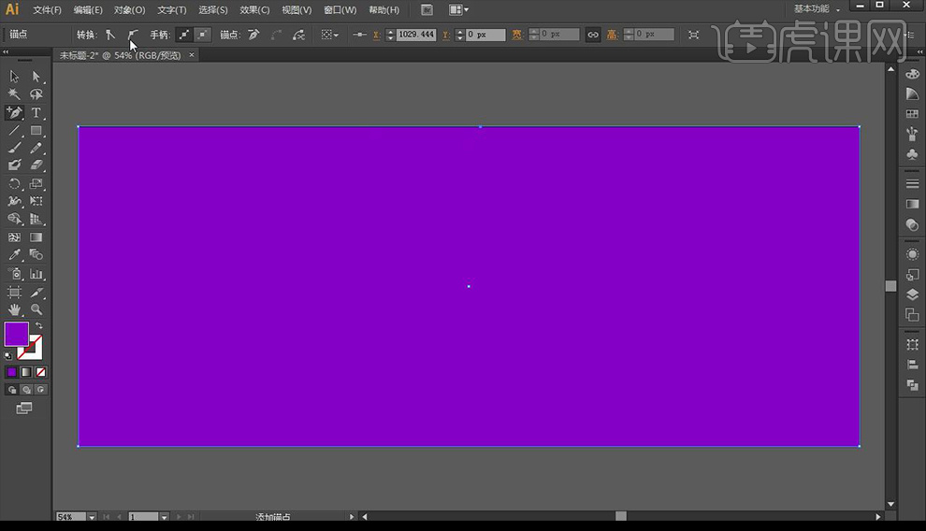The width and height of the screenshot is (926, 531).
Task: Select the Hand tool
Action: coord(14,309)
